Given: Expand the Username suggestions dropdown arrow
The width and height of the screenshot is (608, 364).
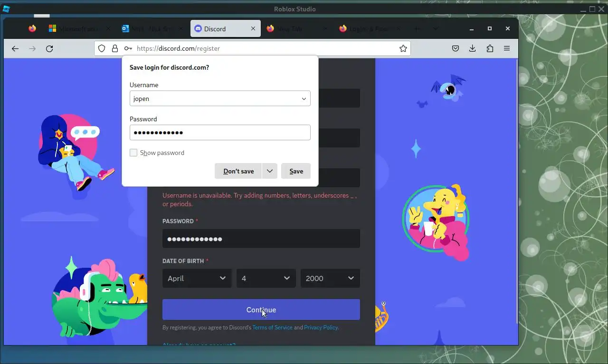Looking at the screenshot, I should point(304,99).
